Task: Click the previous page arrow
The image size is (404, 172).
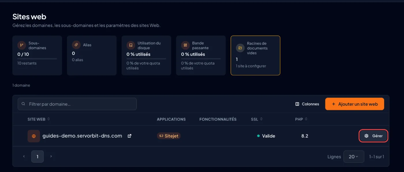Action: [x=24, y=156]
